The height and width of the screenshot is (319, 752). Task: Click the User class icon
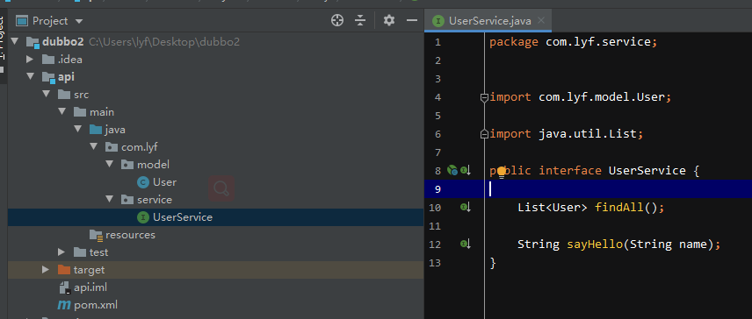[143, 182]
